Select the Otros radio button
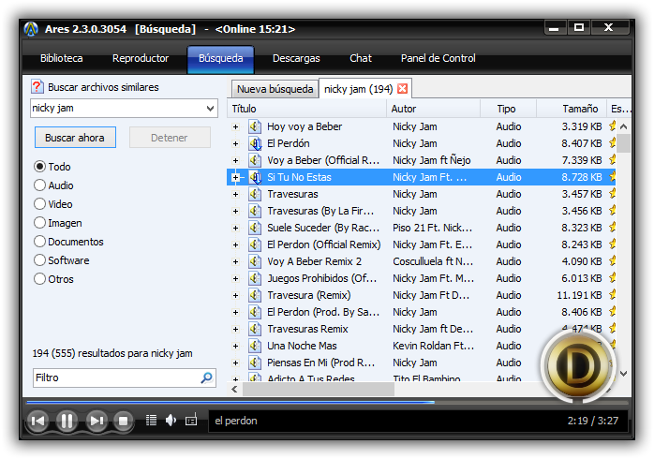Viewport: 654px width, 459px height. pyautogui.click(x=39, y=279)
